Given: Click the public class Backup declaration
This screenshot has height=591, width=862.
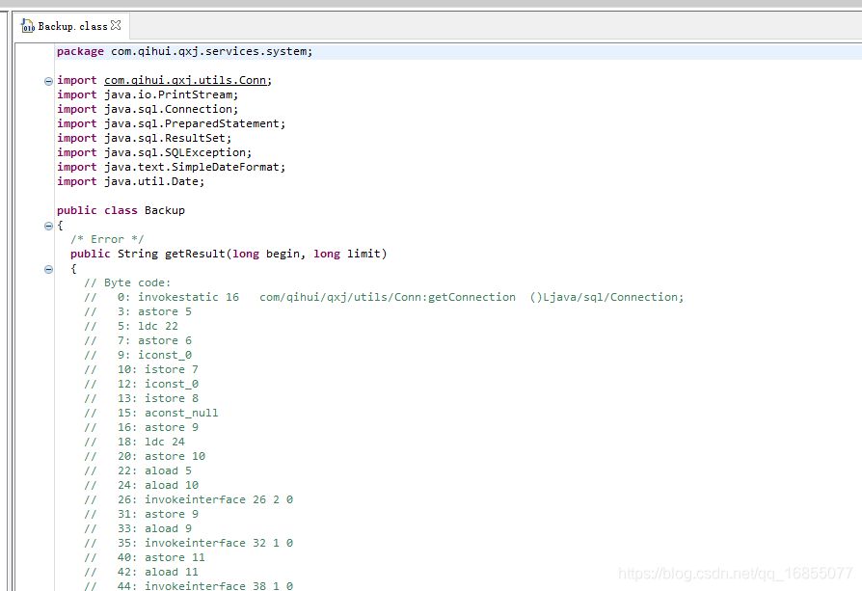Looking at the screenshot, I should tap(121, 210).
